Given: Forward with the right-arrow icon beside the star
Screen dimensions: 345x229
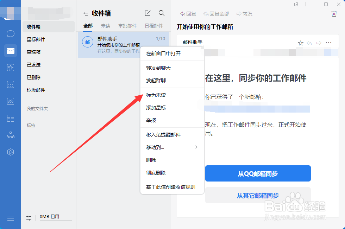Looking at the screenshot, I should (x=319, y=43).
